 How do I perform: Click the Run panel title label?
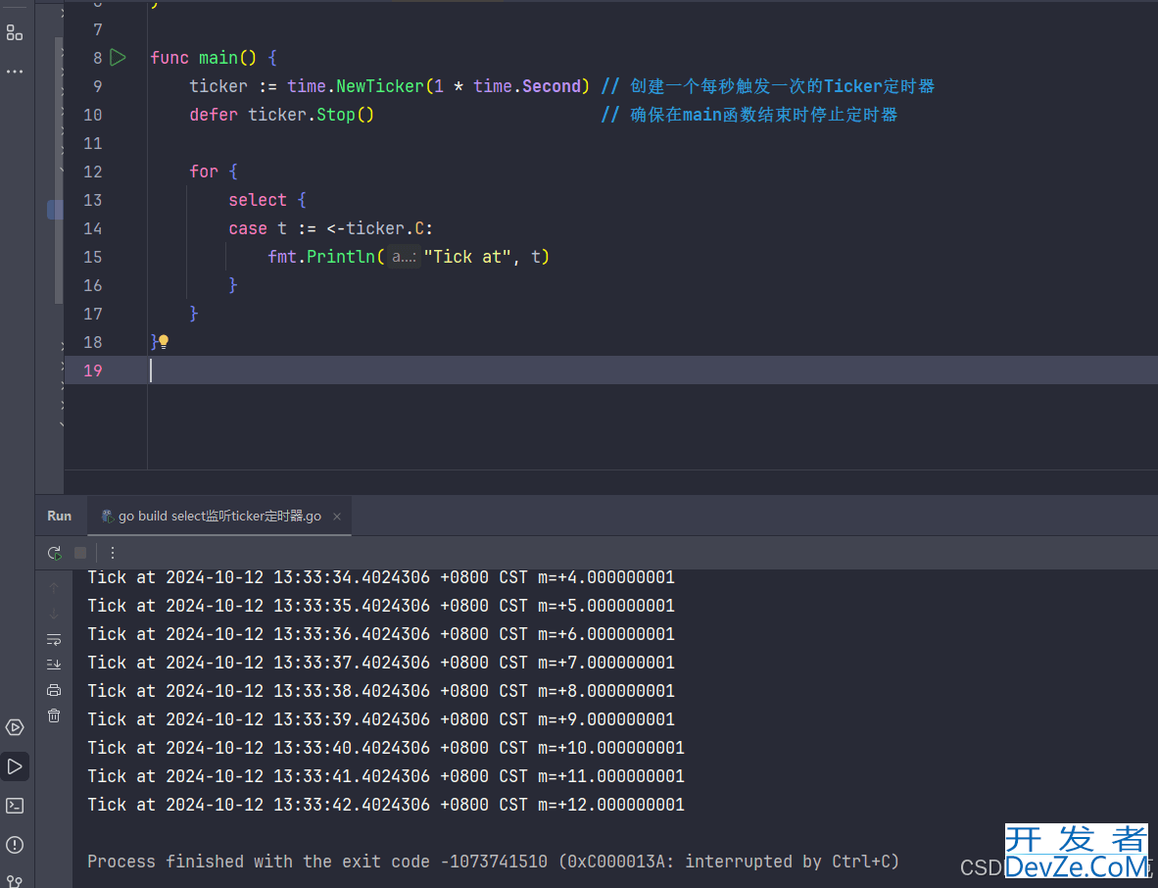coord(59,516)
